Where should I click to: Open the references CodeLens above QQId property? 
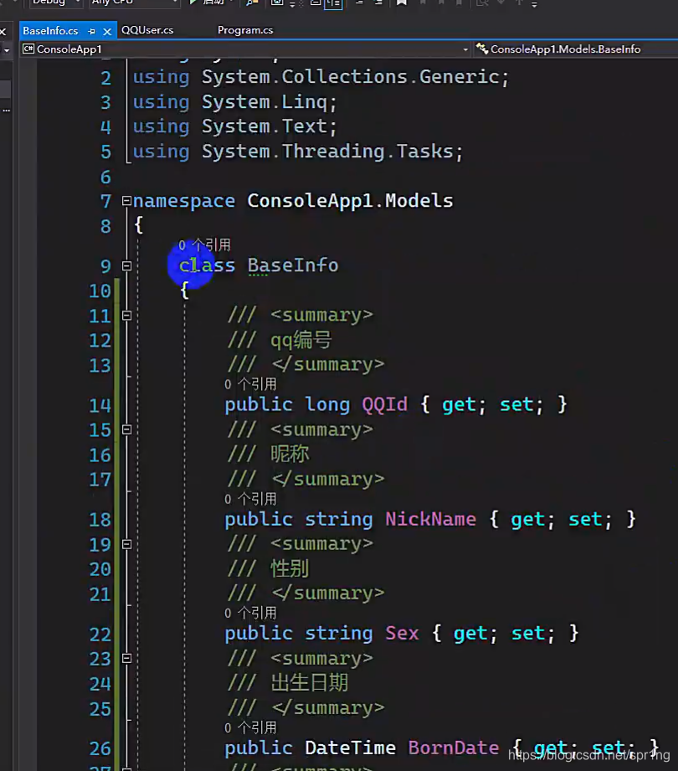[250, 384]
